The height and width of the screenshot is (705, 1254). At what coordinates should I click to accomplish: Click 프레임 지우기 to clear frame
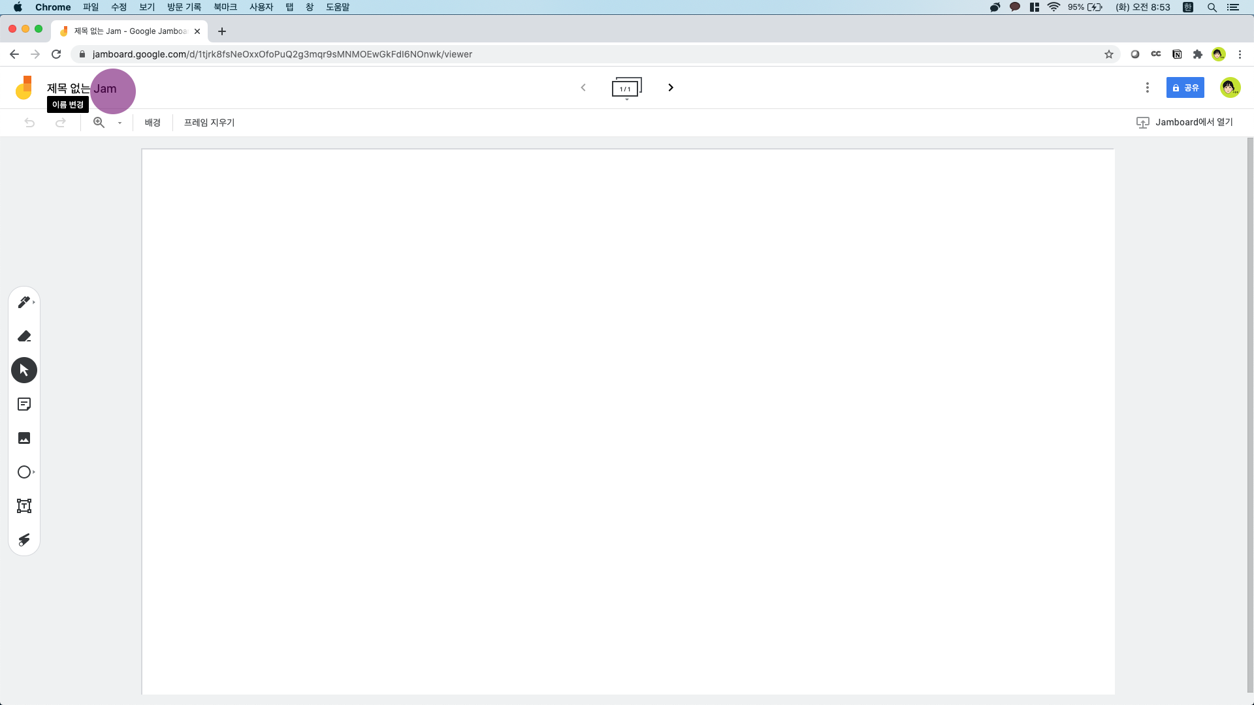(x=209, y=122)
